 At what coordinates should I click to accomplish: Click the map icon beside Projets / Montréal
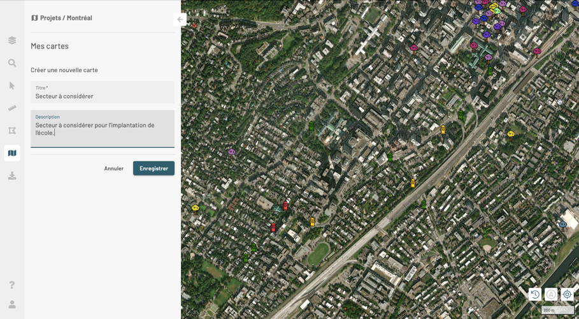[34, 18]
